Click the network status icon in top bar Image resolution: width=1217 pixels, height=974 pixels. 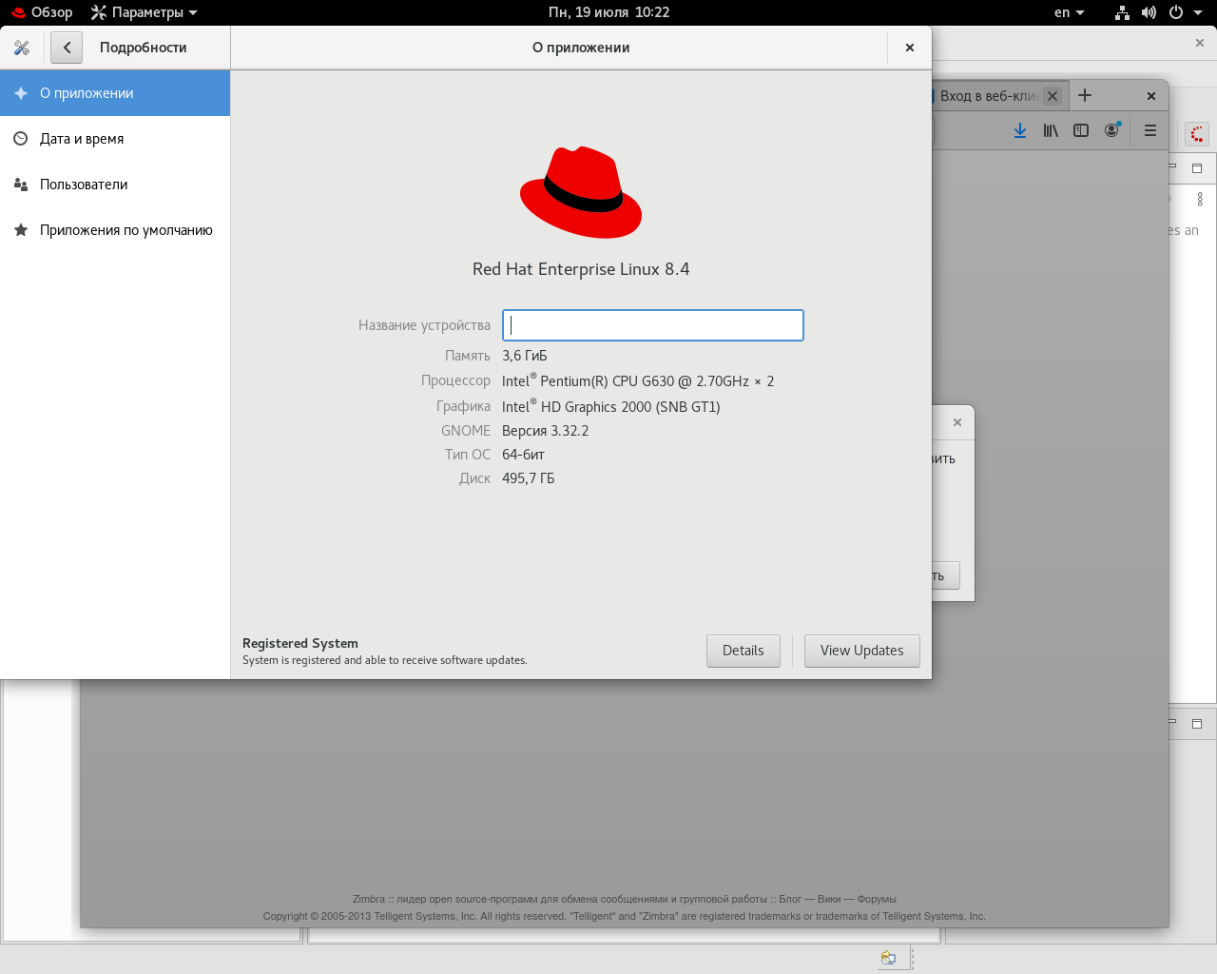point(1122,12)
